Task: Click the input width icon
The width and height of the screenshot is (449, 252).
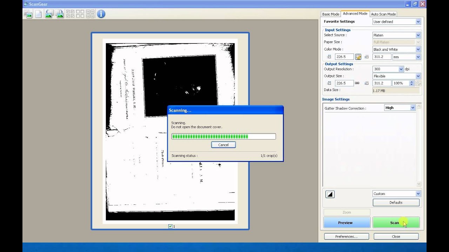Action: (329, 57)
